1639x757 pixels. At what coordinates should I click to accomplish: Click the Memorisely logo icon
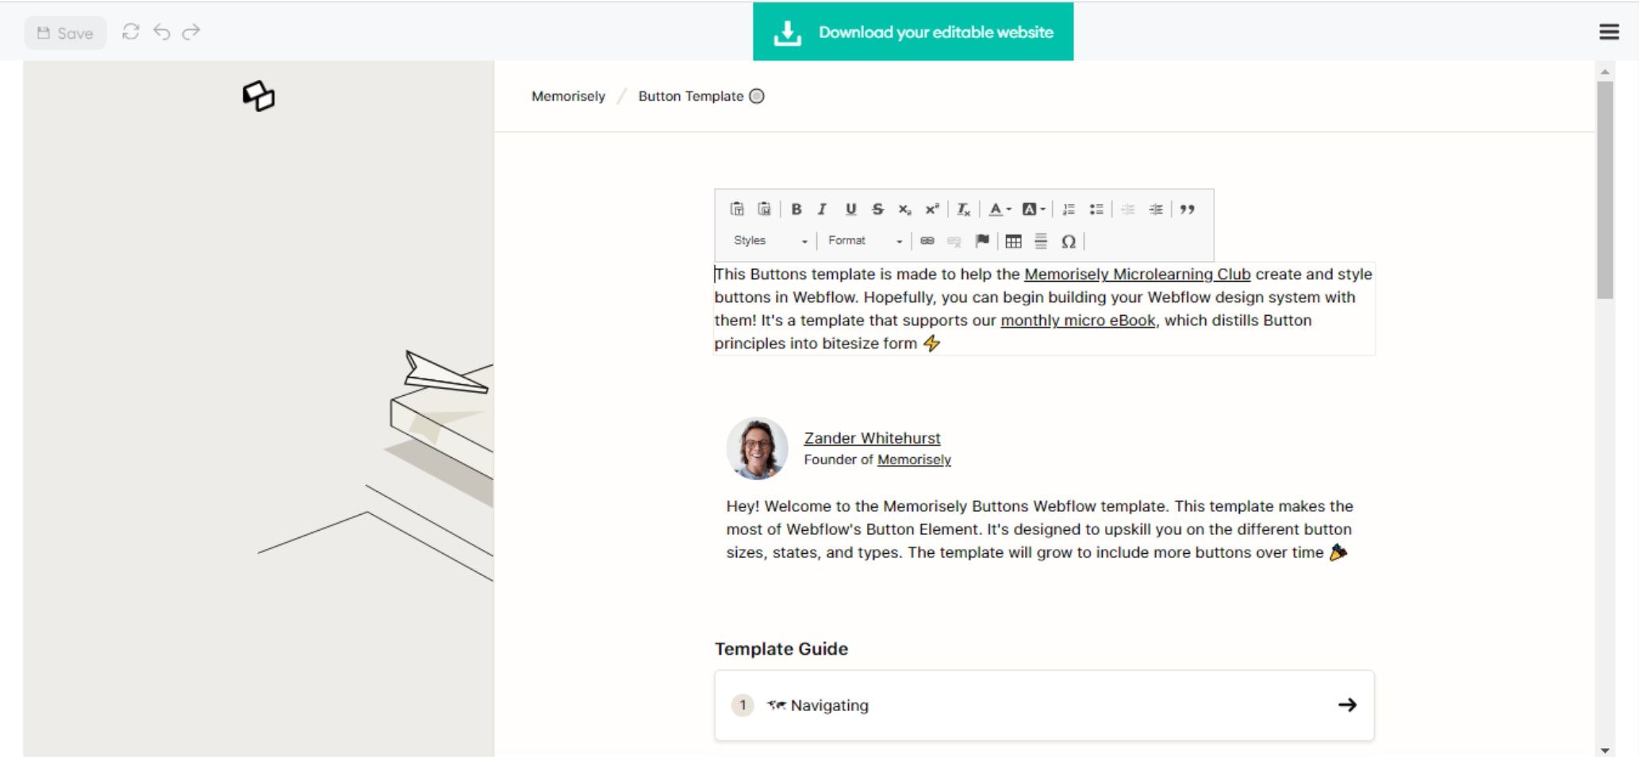coord(259,96)
